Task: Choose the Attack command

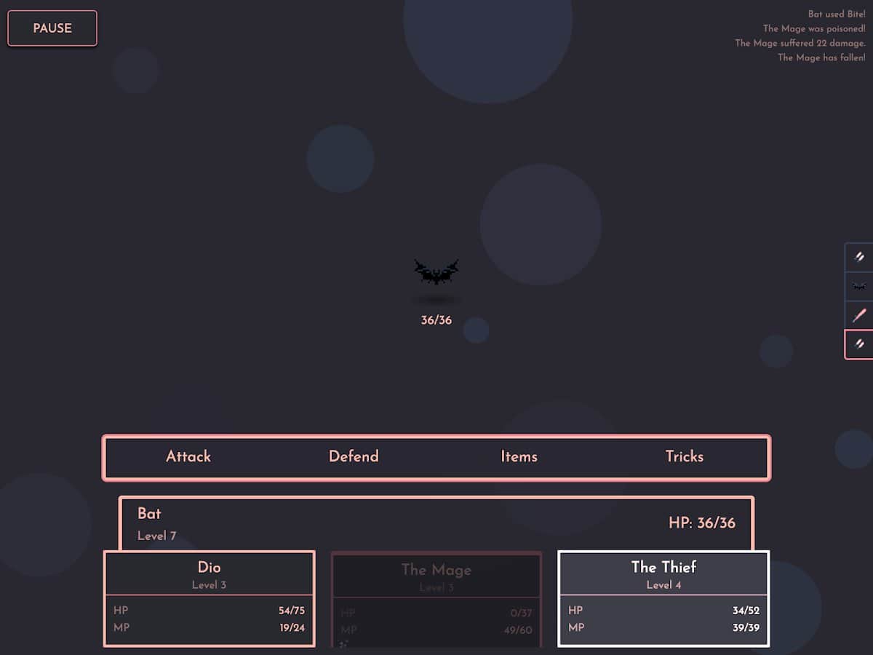Action: point(188,457)
